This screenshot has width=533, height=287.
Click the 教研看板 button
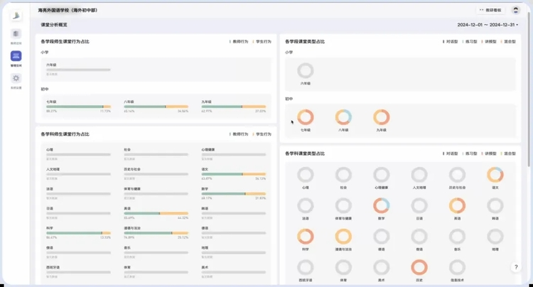490,10
